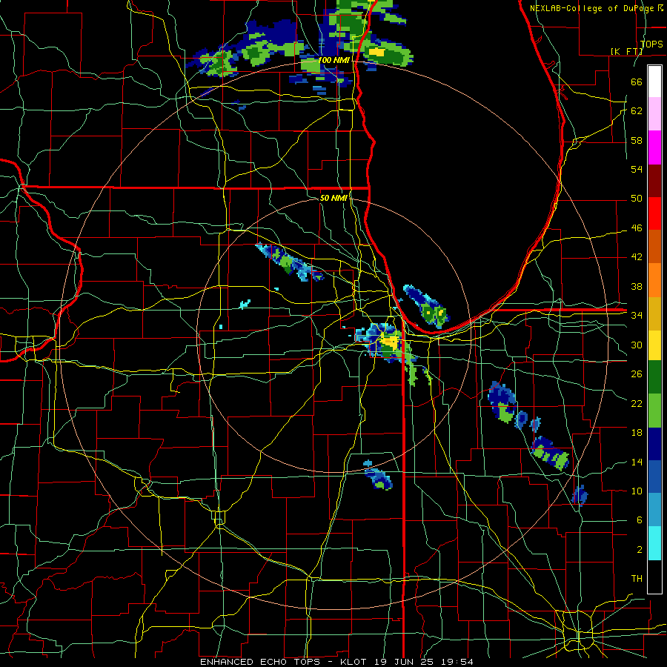
Task: Click the 'TOPS' legend title
Action: tap(651, 44)
